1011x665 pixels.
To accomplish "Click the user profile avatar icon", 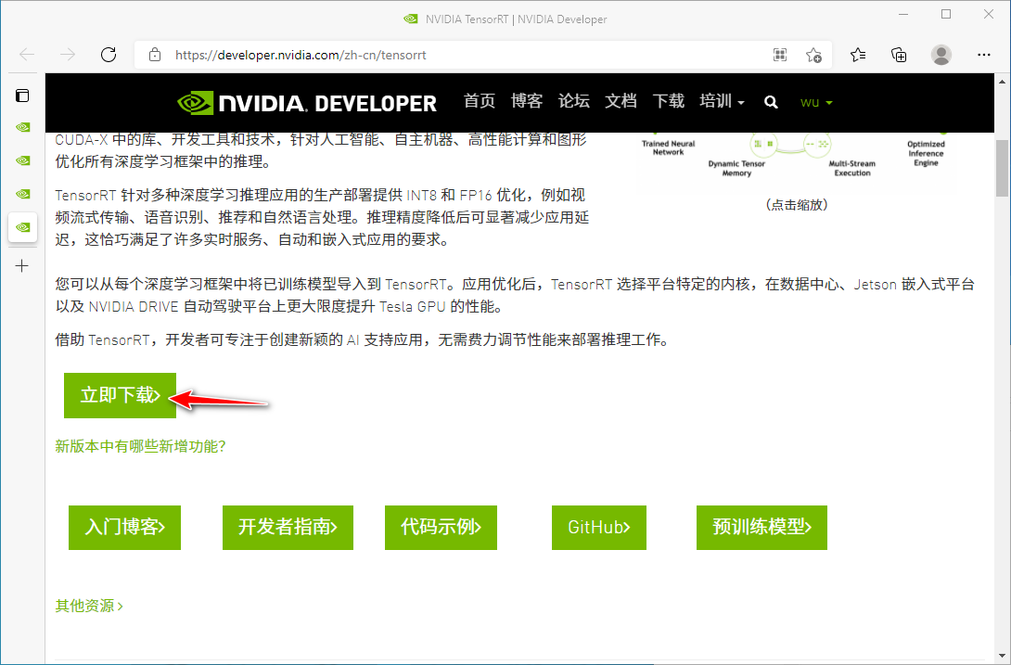I will 941,55.
